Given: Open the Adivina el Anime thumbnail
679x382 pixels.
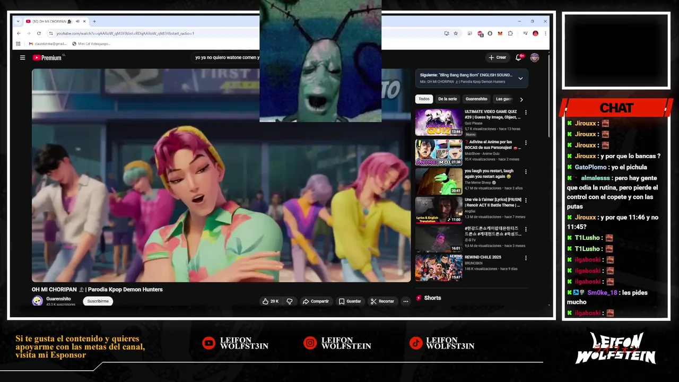Looking at the screenshot, I should pos(439,153).
